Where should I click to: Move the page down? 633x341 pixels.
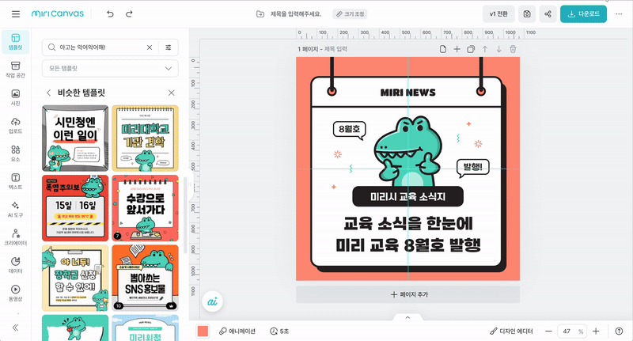[x=499, y=49]
